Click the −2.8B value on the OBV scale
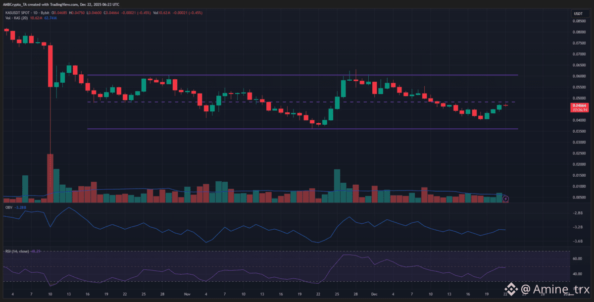 [x=578, y=213]
